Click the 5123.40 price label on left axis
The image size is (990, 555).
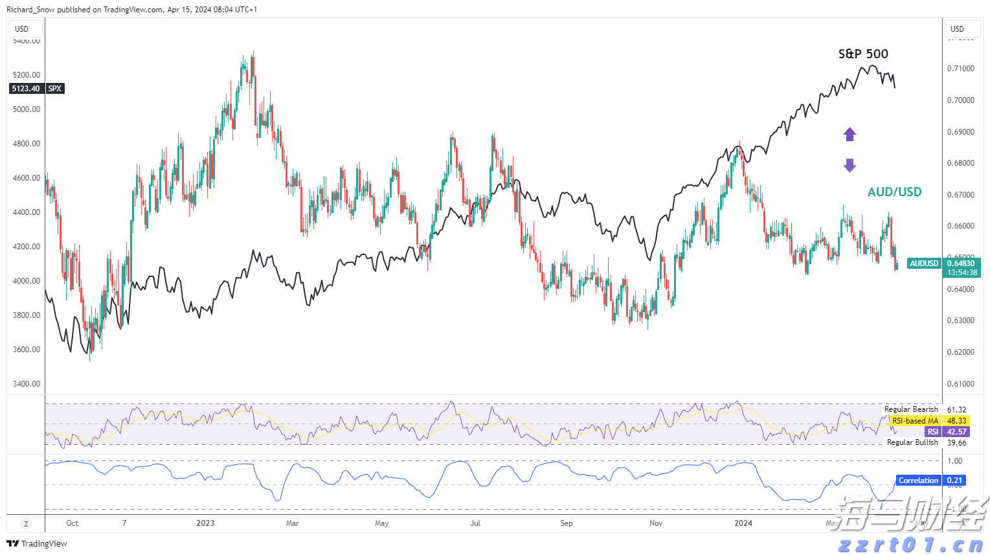(25, 88)
